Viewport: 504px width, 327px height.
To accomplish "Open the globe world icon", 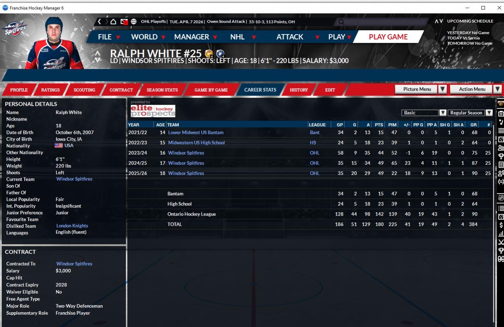I will pos(134,21).
